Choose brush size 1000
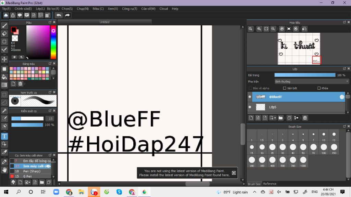The height and width of the screenshot is (197, 351). click(303, 161)
